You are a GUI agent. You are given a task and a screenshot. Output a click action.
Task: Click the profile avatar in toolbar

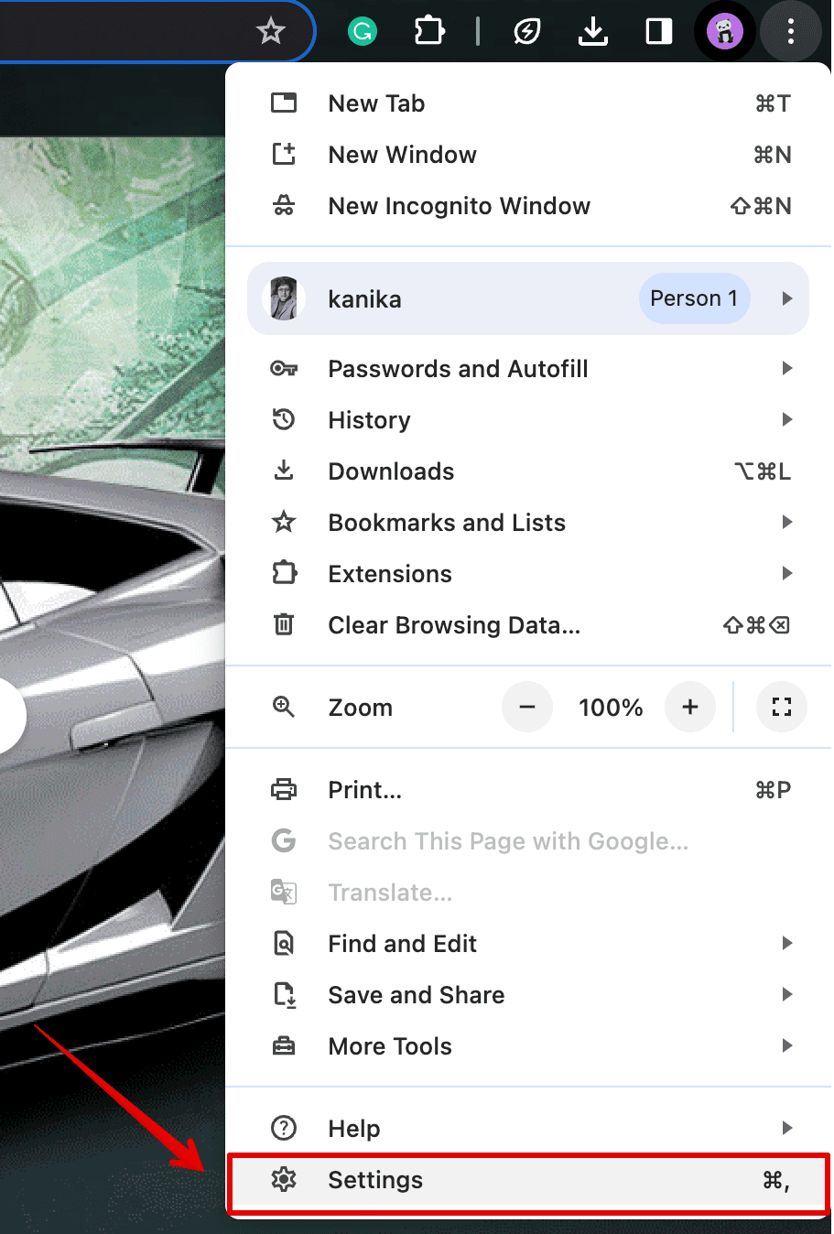pyautogui.click(x=724, y=32)
